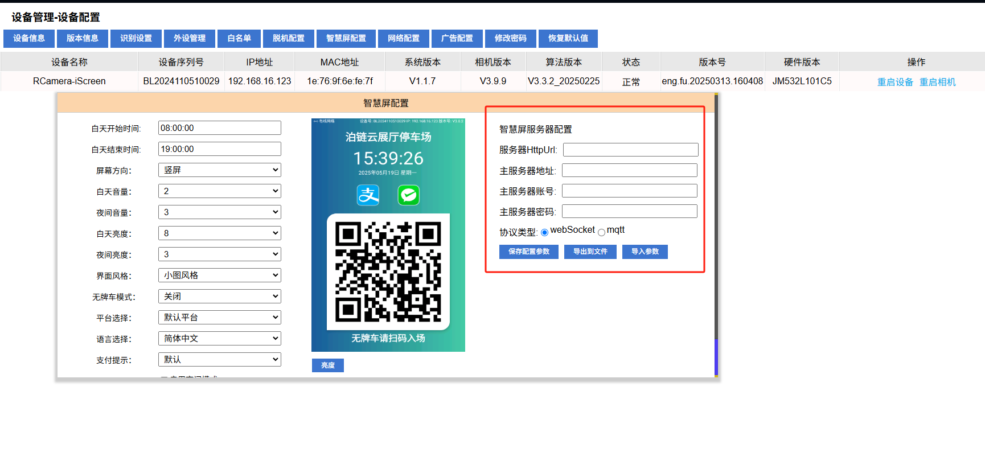The width and height of the screenshot is (985, 473).
Task: Switch to the 外设管理 tab
Action: [190, 38]
